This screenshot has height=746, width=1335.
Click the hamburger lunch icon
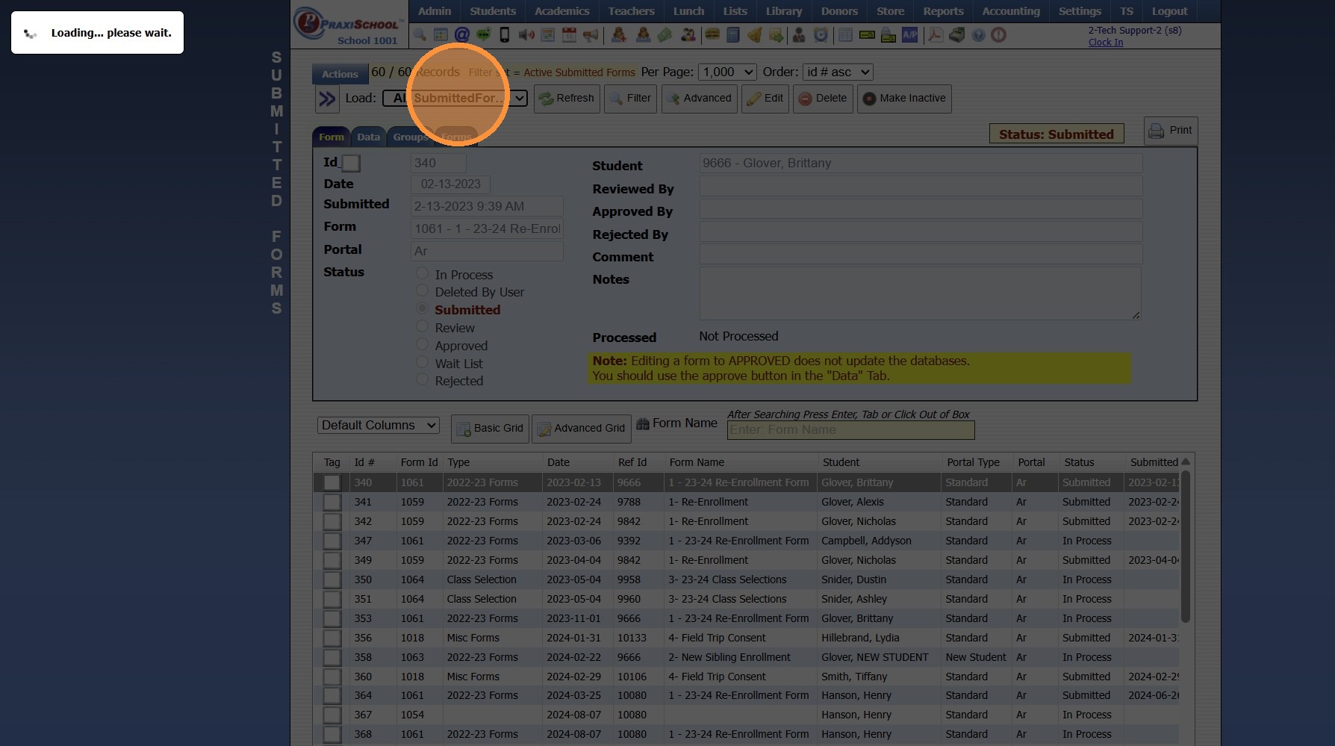click(x=712, y=35)
